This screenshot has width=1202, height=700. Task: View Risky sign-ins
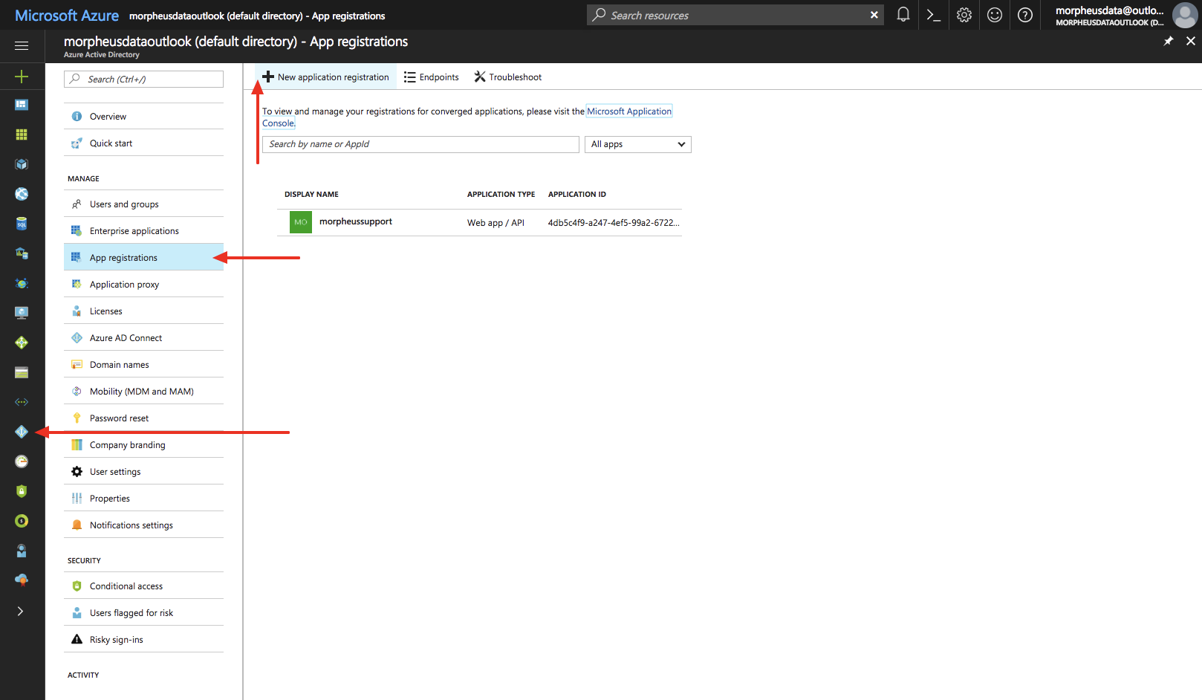pyautogui.click(x=144, y=640)
